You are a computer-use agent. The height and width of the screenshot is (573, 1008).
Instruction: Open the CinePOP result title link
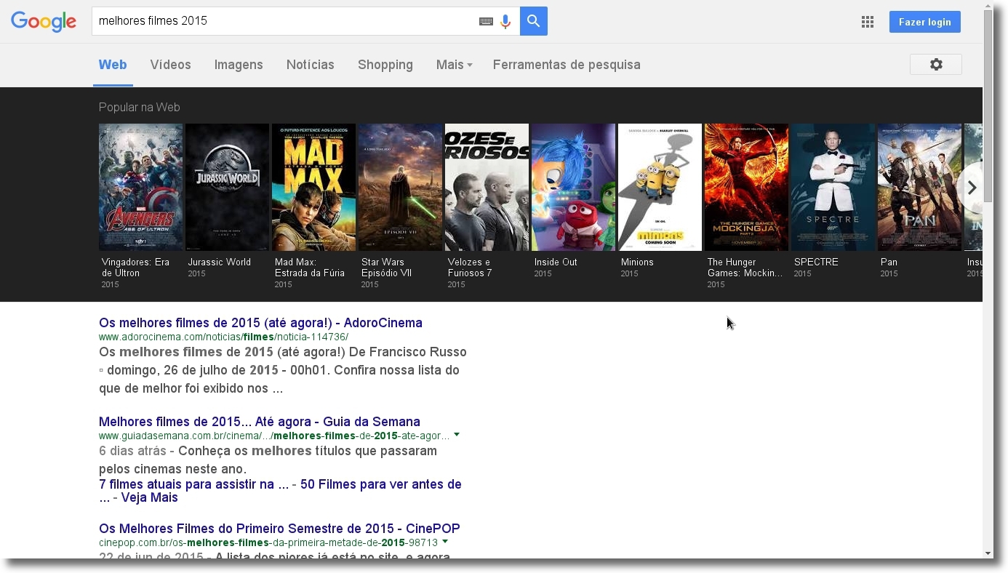pos(279,529)
